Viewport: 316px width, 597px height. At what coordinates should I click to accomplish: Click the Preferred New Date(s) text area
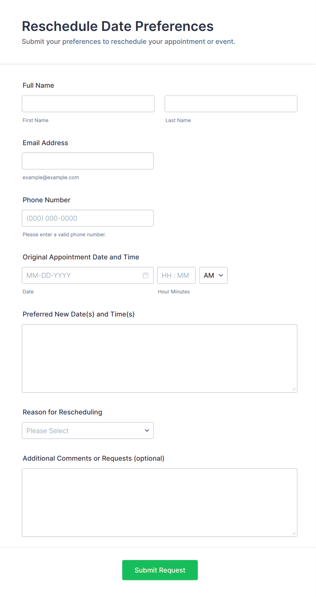point(160,358)
